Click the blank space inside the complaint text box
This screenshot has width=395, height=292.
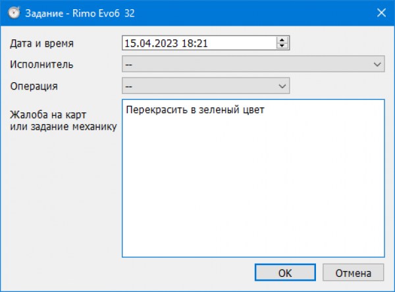tap(253, 191)
